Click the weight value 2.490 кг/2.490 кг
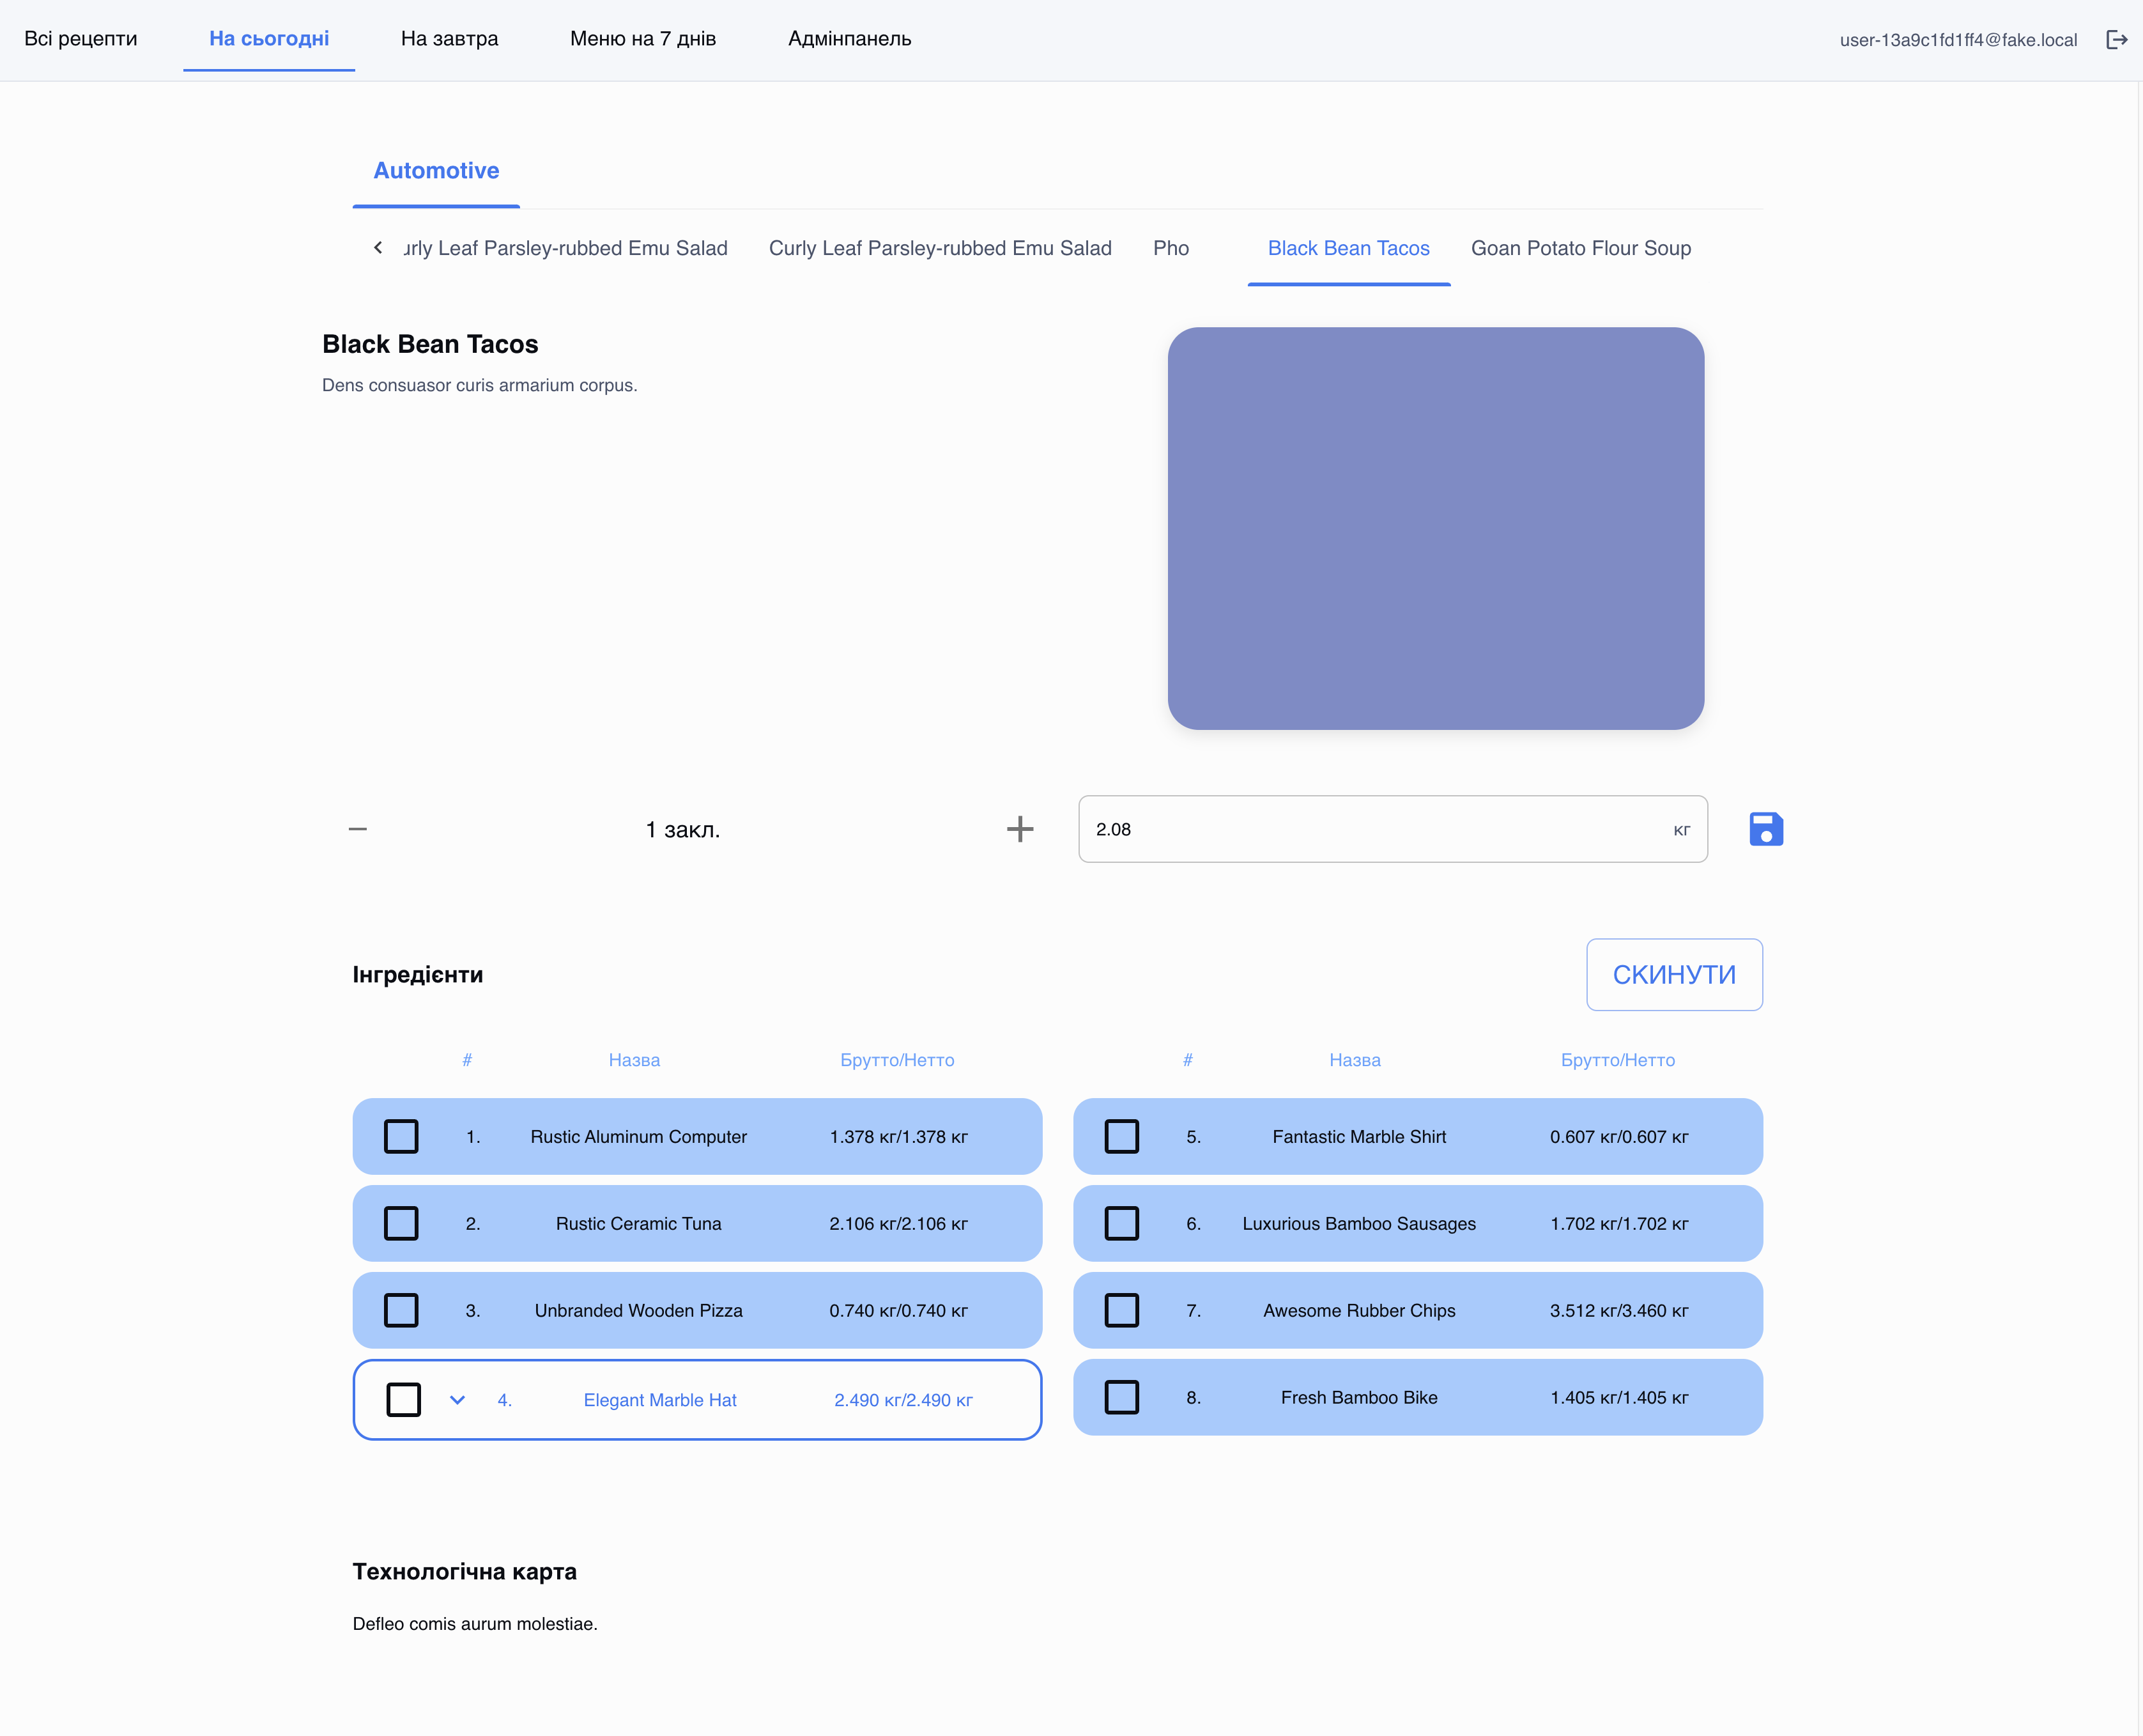 point(903,1400)
